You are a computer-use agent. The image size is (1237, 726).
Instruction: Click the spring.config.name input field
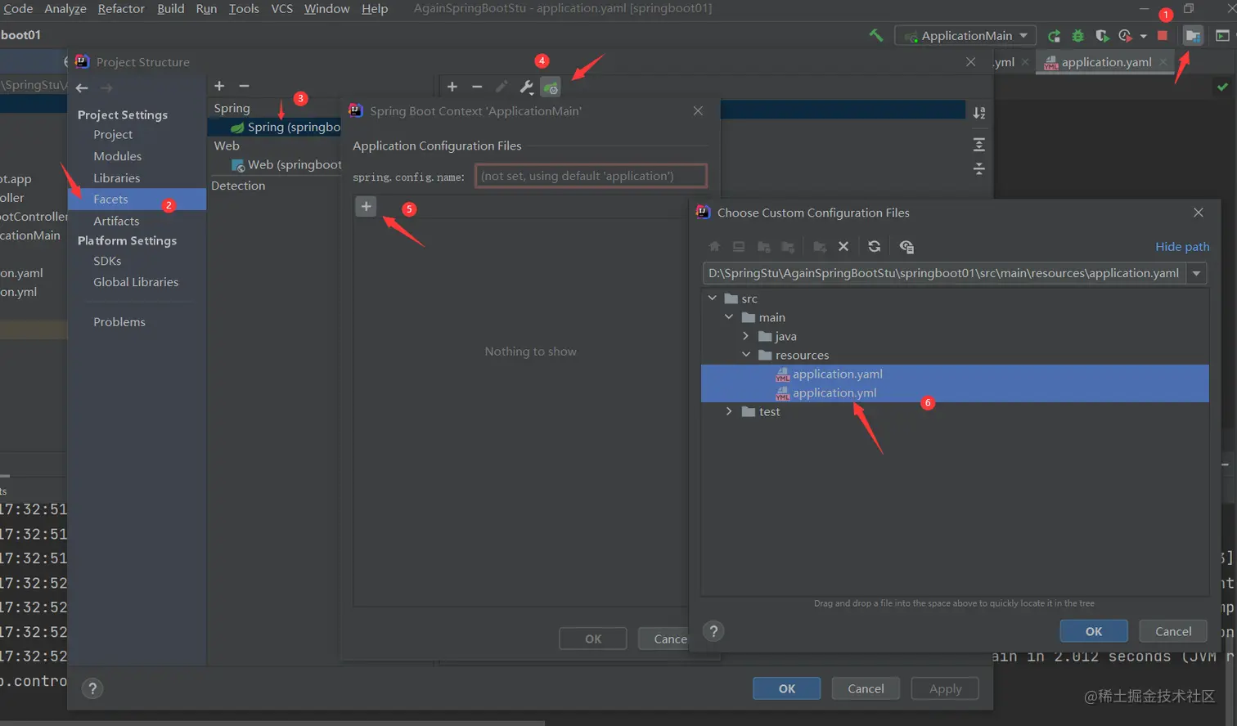[x=591, y=176]
